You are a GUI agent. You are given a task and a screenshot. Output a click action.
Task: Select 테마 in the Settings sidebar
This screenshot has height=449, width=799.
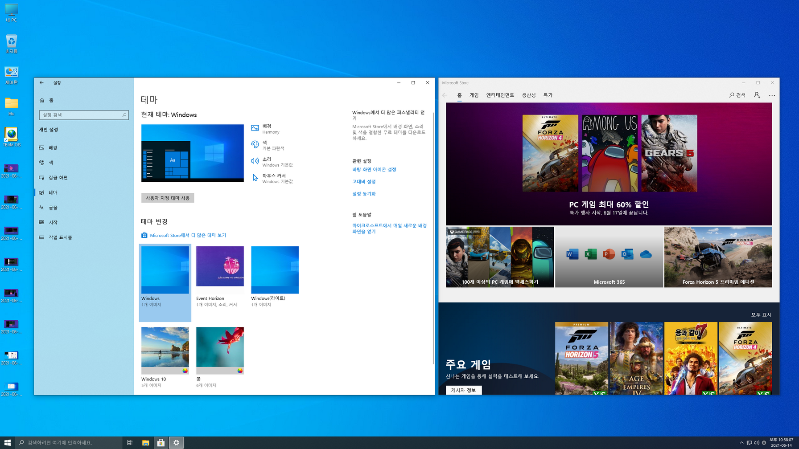coord(84,192)
